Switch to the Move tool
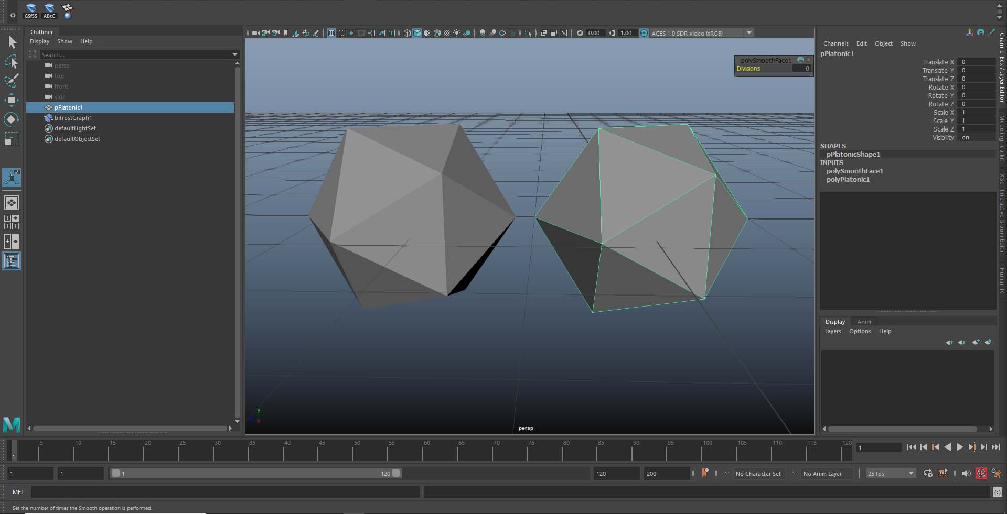This screenshot has height=514, width=1007. point(12,100)
